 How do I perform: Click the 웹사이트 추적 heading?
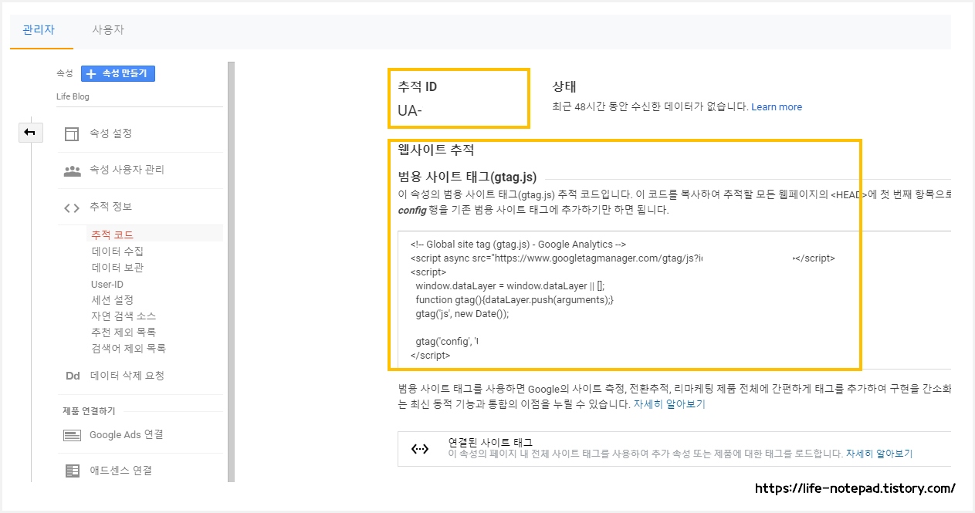pos(435,149)
